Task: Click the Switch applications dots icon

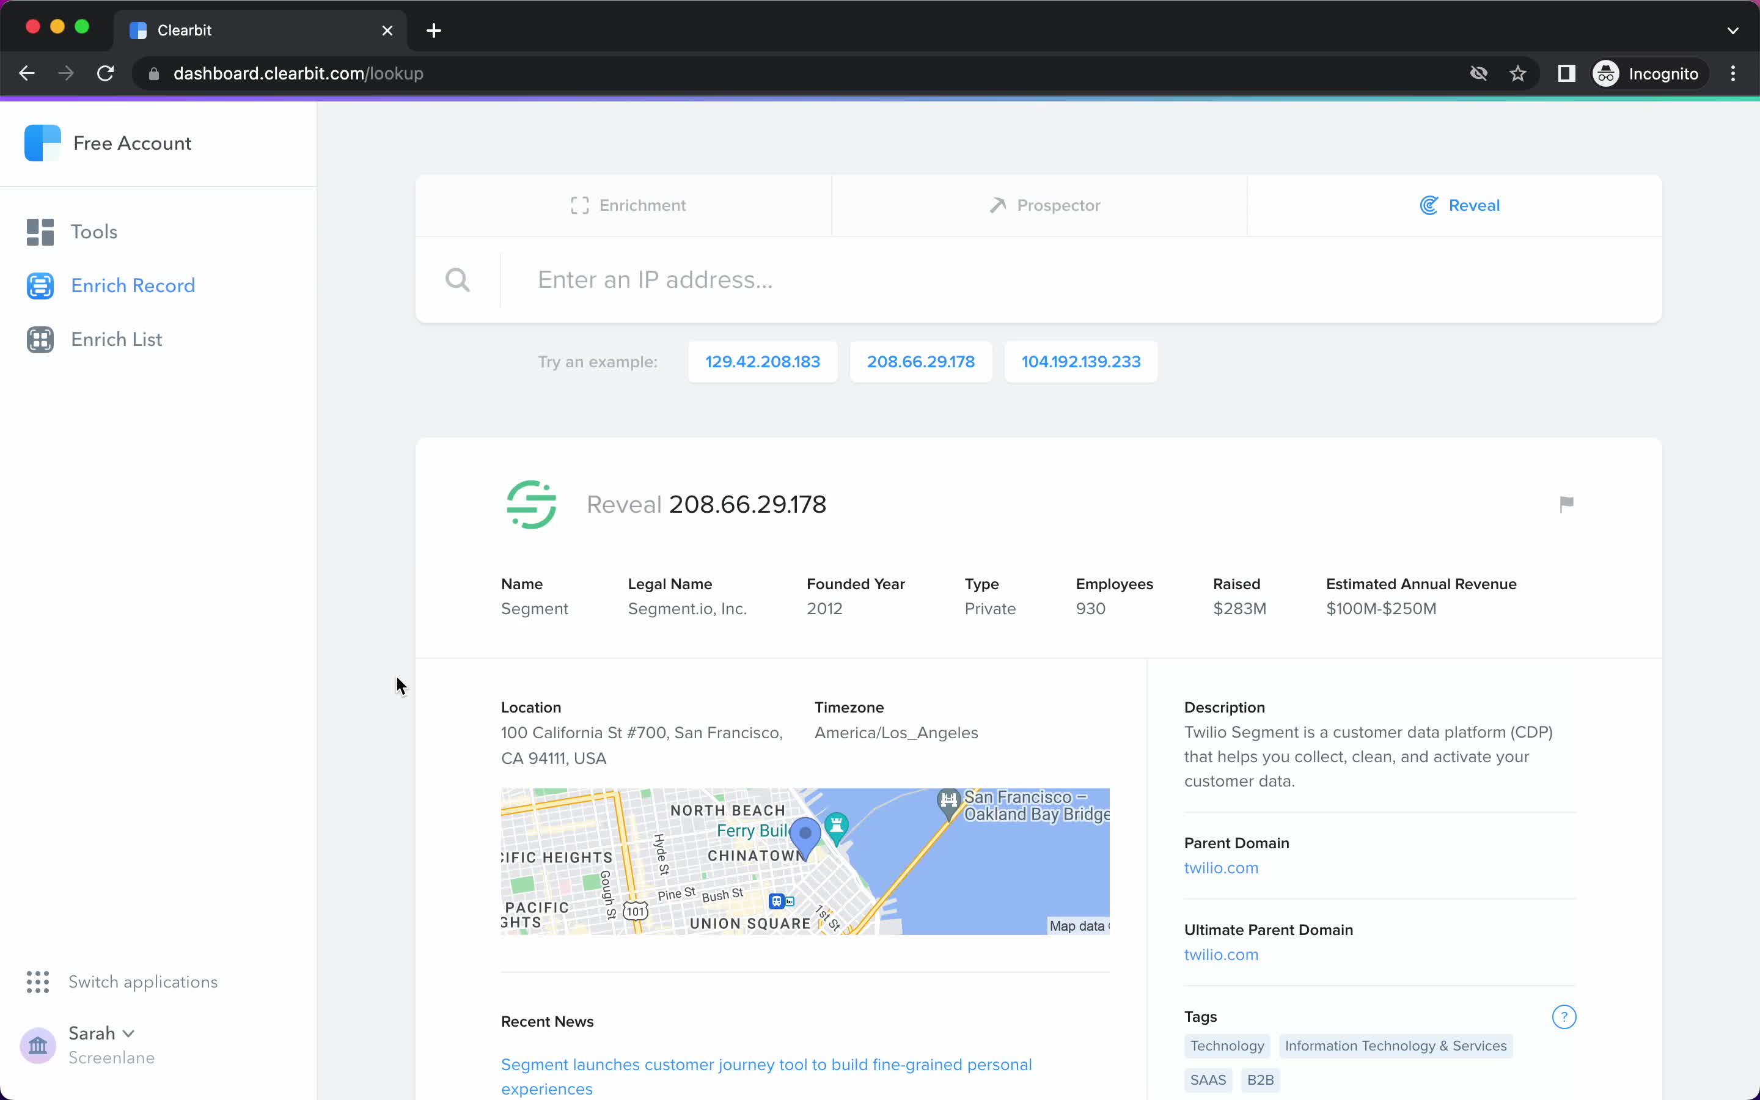Action: (x=38, y=981)
